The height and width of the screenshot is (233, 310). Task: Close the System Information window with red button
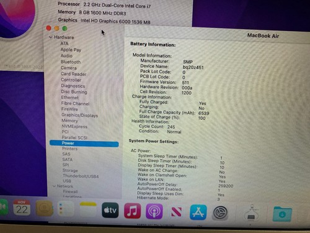click(49, 28)
